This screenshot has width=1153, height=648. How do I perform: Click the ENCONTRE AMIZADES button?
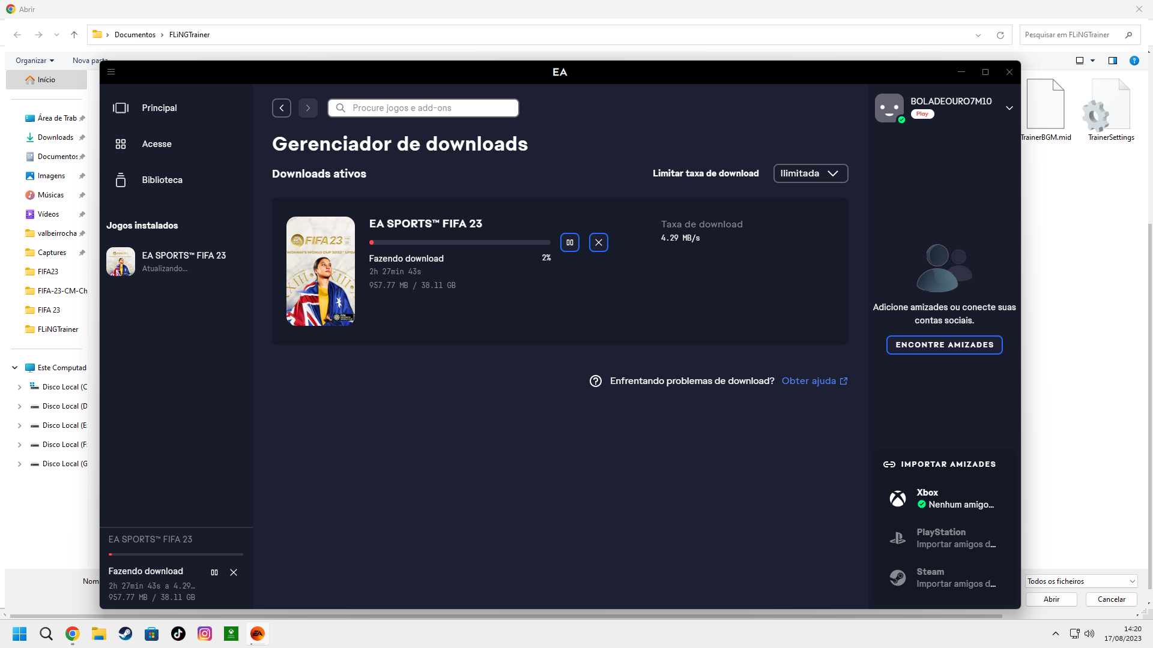pos(945,345)
